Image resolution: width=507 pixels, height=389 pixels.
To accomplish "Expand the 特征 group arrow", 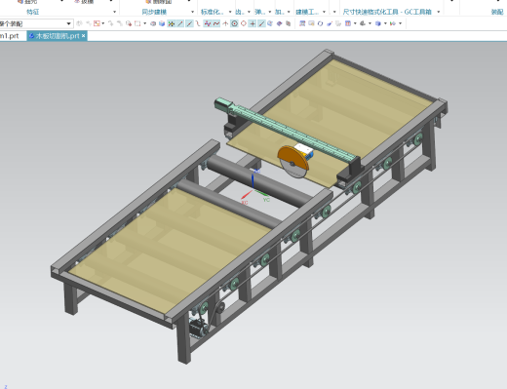I will 114,12.
